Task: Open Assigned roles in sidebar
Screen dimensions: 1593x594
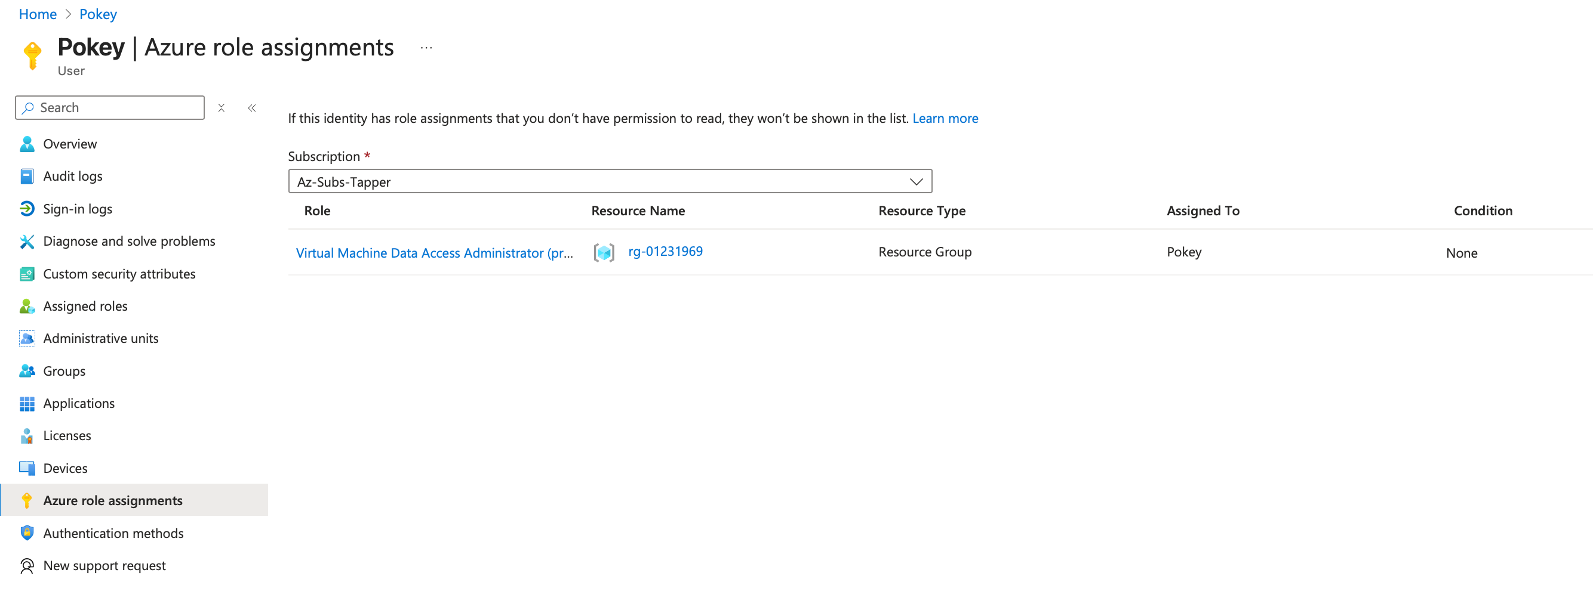Action: (85, 307)
